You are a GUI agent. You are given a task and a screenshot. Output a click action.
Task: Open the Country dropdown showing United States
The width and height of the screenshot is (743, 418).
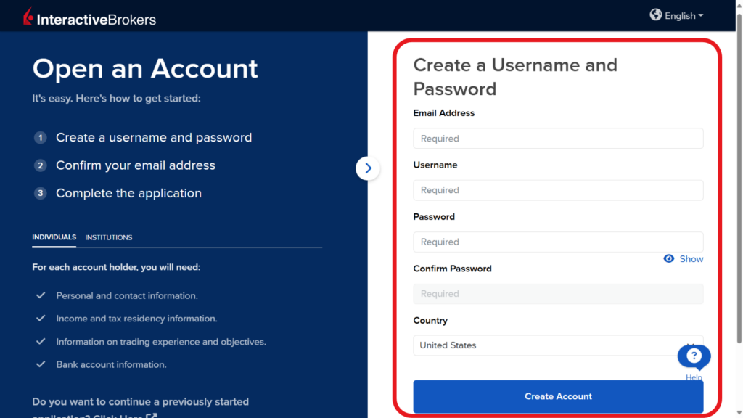click(558, 345)
